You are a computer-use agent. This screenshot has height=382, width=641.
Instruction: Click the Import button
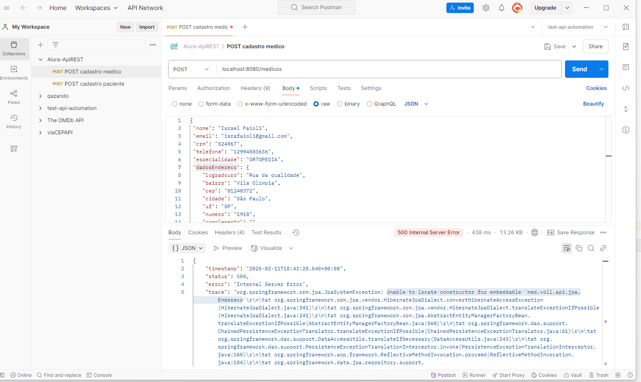pyautogui.click(x=147, y=27)
